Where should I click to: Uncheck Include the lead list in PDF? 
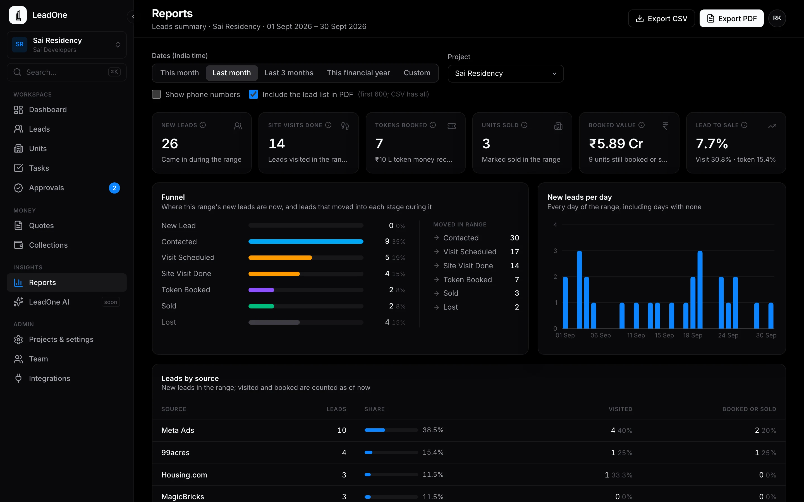[253, 94]
